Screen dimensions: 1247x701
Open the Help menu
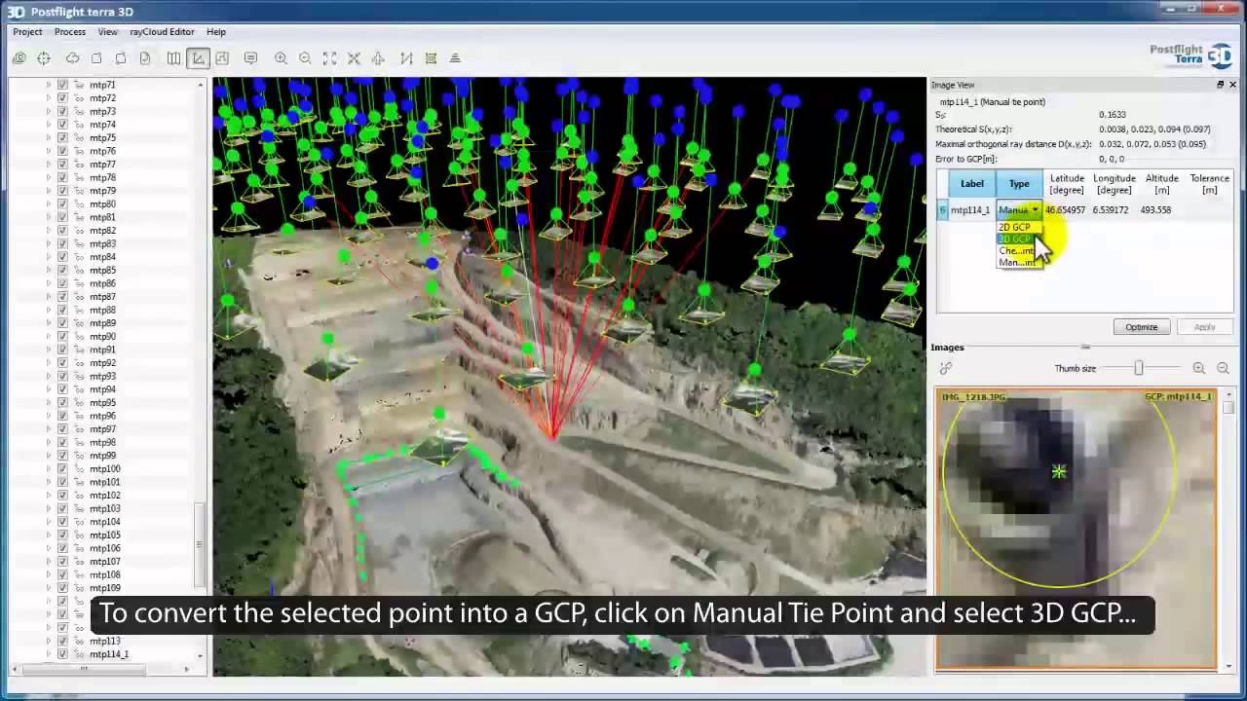click(x=216, y=32)
